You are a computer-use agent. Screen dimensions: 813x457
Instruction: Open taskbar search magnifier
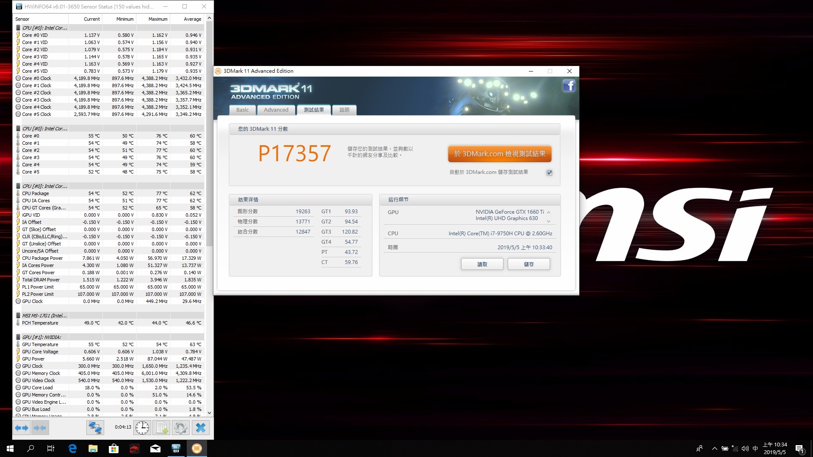tap(30, 449)
